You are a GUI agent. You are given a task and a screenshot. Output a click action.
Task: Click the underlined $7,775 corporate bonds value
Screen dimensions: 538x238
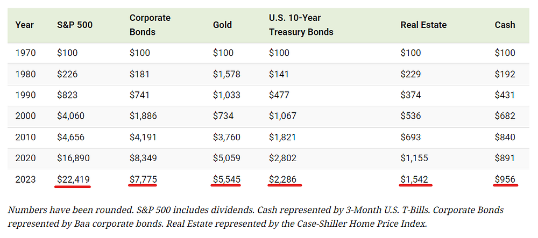point(143,179)
